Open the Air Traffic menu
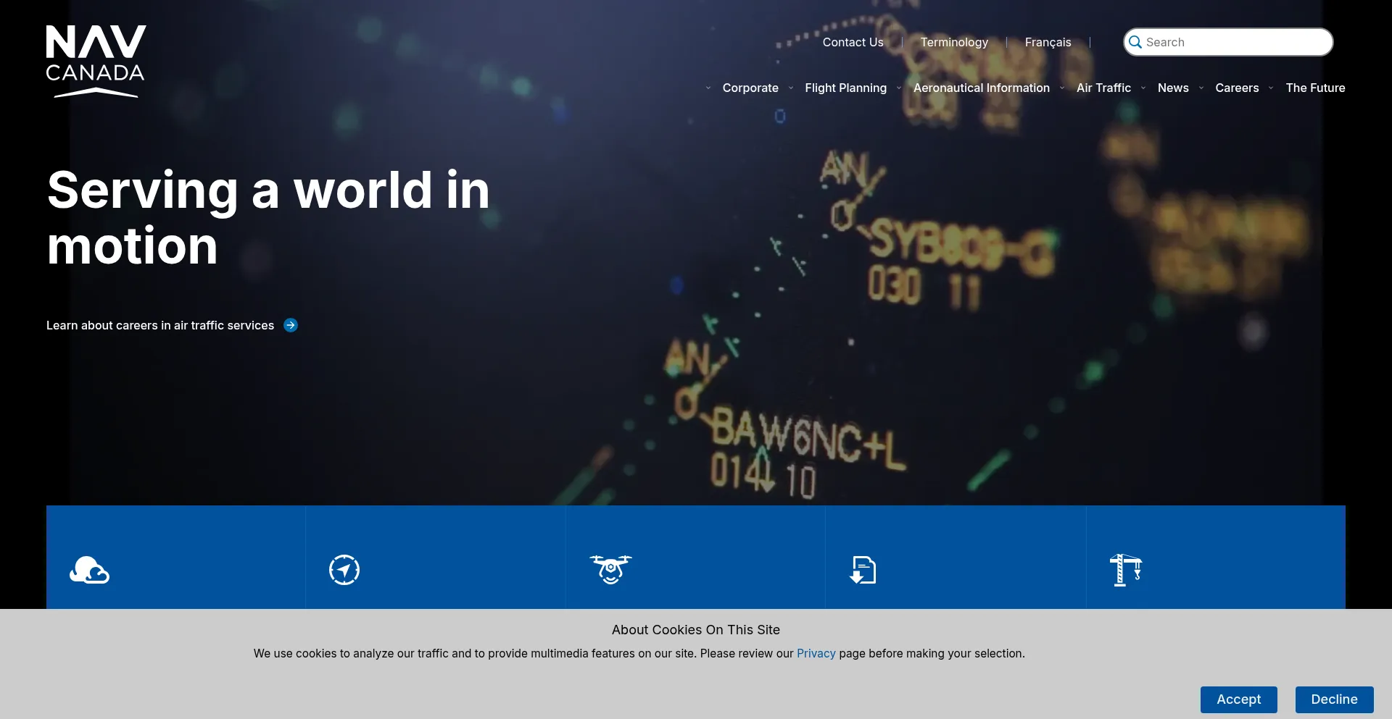This screenshot has width=1392, height=719. coord(1105,88)
